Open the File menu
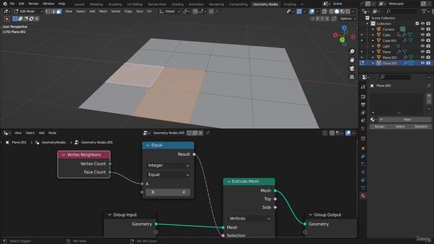The height and width of the screenshot is (244, 434). 12,4
